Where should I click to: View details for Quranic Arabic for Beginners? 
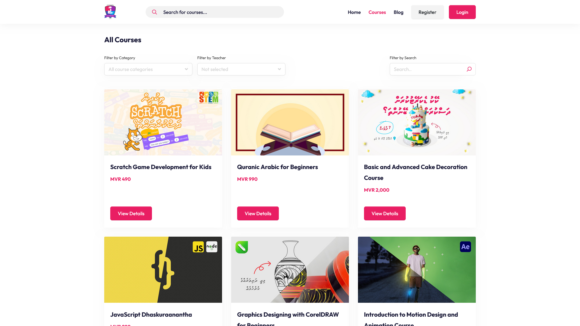point(258,213)
